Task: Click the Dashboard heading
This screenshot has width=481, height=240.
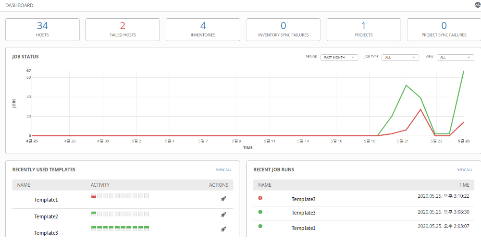Action: coord(20,5)
